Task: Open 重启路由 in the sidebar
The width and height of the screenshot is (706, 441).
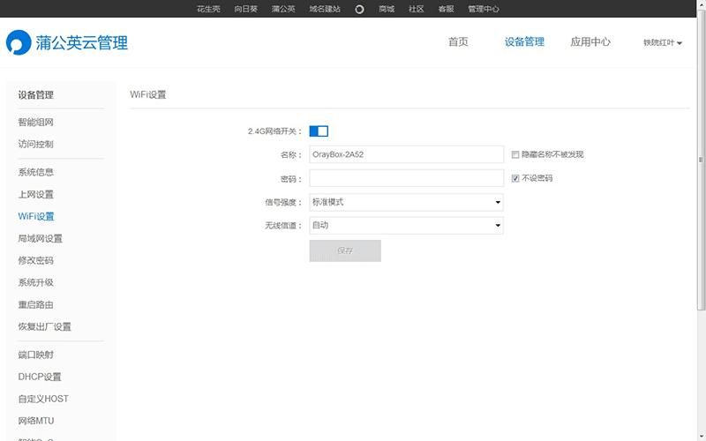Action: click(x=36, y=304)
